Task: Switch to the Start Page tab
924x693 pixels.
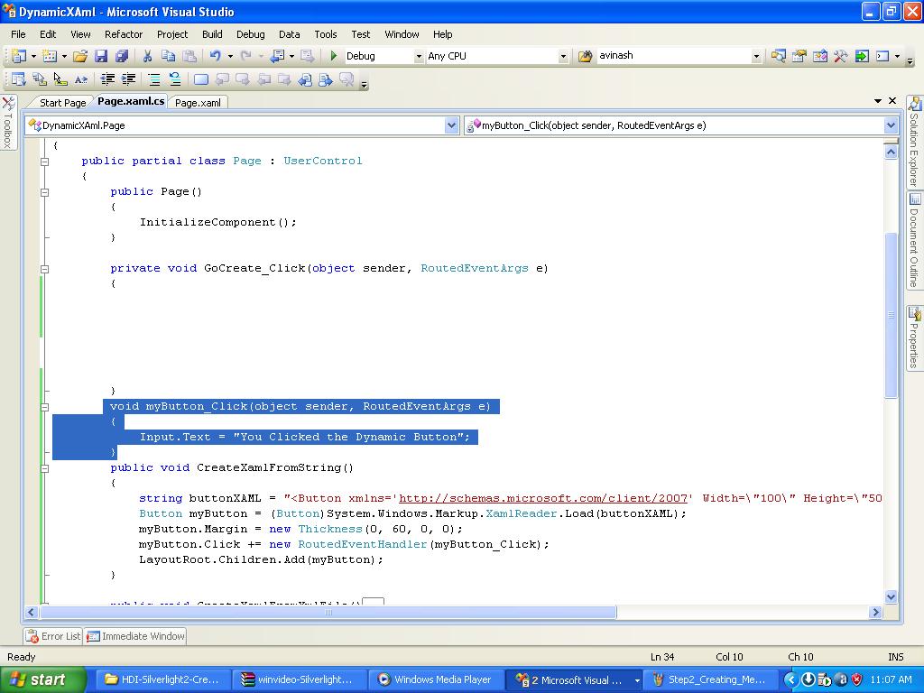Action: point(62,103)
